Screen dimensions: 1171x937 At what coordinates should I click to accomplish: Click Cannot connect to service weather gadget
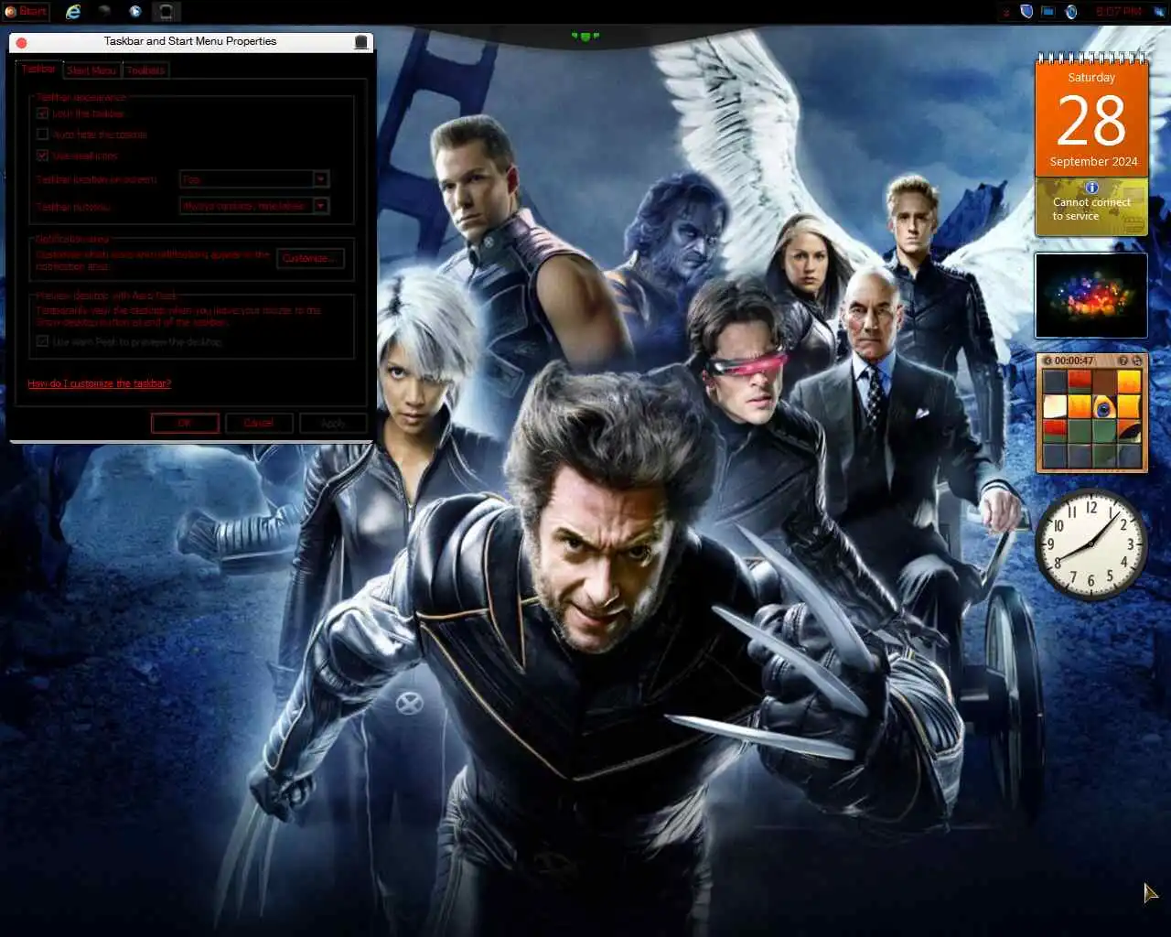1091,209
